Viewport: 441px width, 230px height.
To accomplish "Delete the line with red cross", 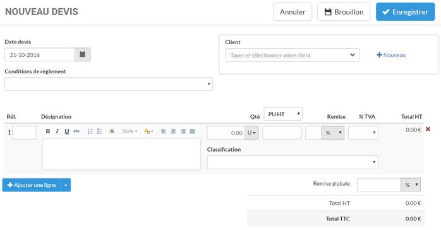I will point(428,129).
